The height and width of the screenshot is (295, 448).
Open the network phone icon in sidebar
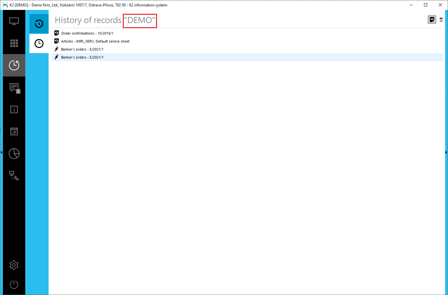14,175
